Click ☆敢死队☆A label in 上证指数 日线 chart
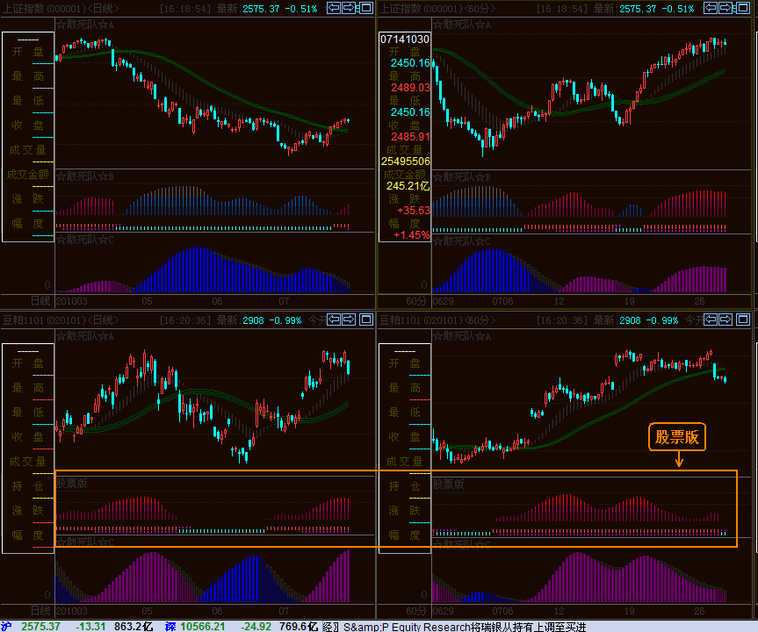 (x=85, y=25)
